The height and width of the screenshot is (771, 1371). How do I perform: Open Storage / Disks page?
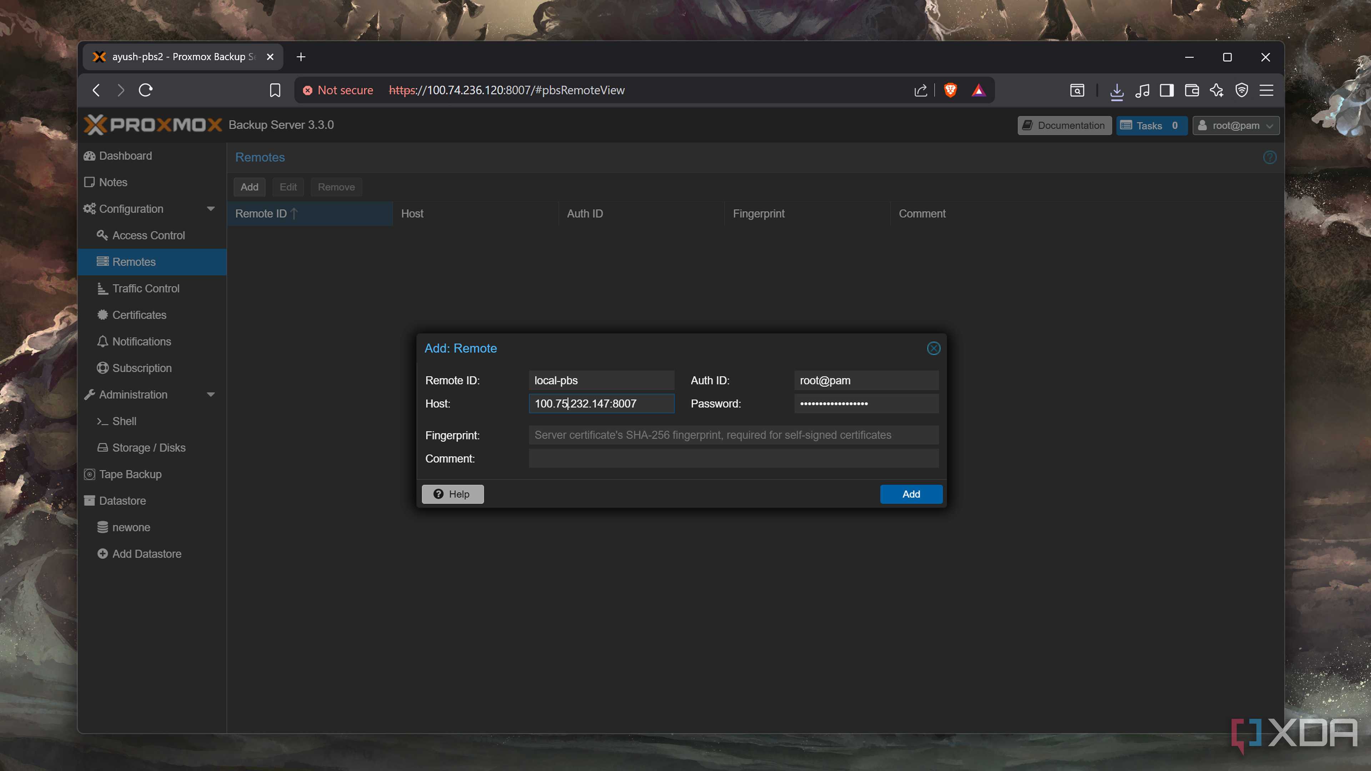pyautogui.click(x=152, y=448)
